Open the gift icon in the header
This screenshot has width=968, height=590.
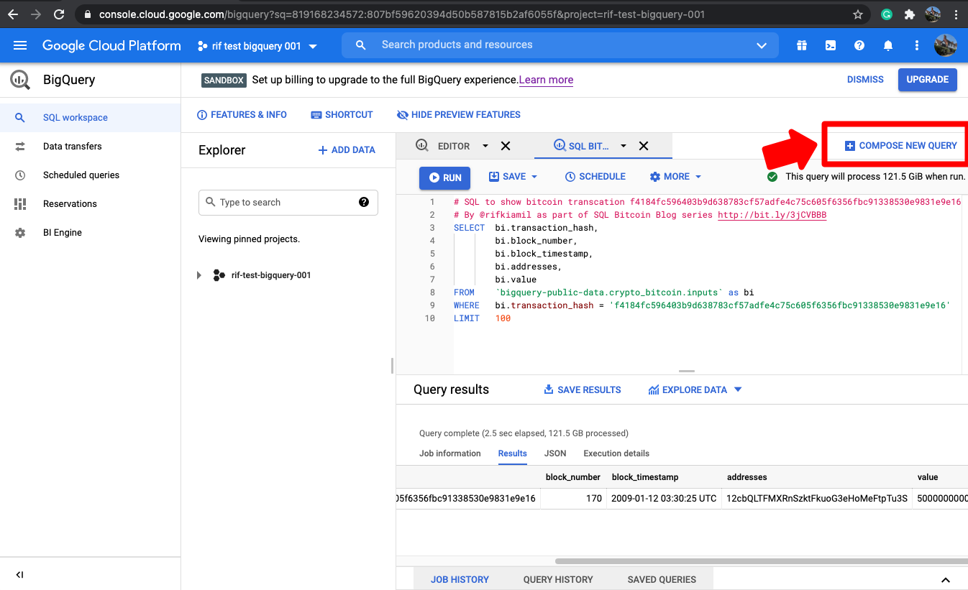(802, 45)
